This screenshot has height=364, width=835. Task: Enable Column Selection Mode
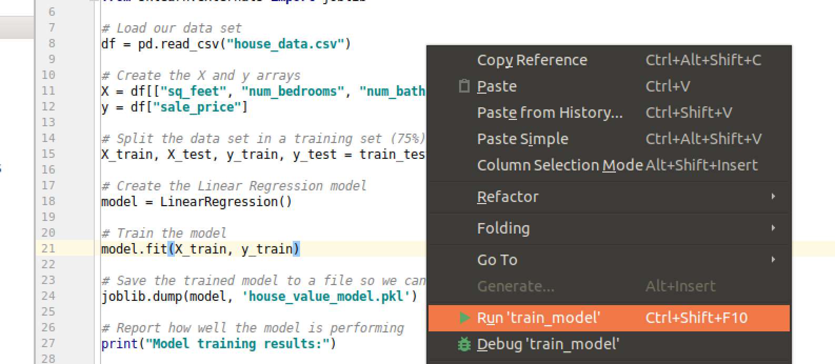[560, 165]
